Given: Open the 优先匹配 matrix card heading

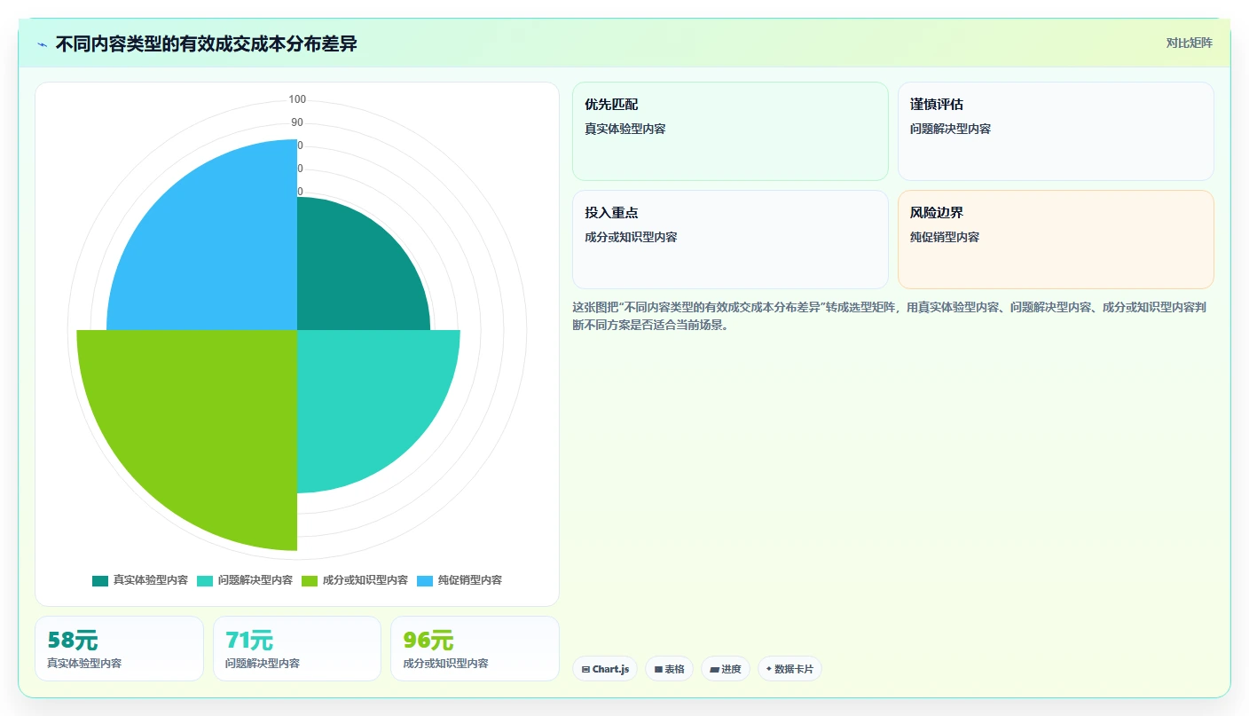Looking at the screenshot, I should pyautogui.click(x=611, y=105).
